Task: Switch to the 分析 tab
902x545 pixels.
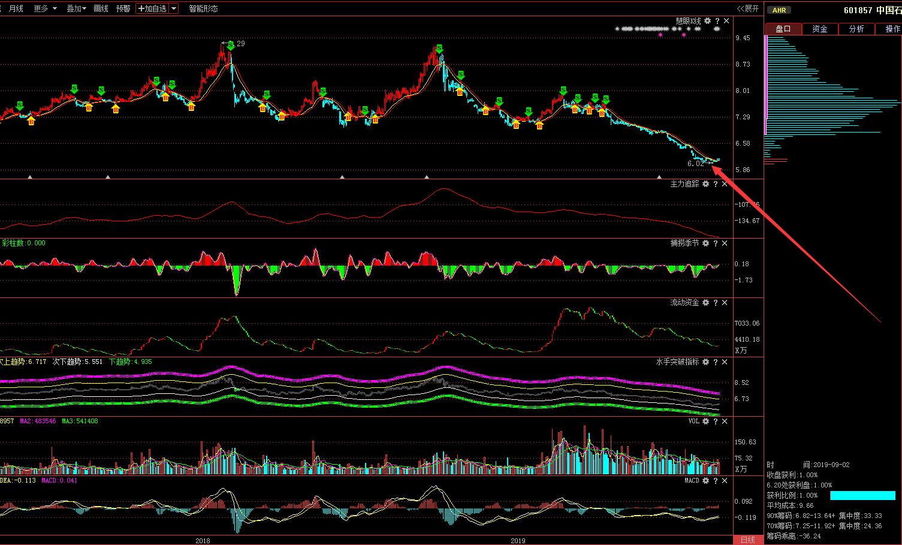Action: (856, 29)
